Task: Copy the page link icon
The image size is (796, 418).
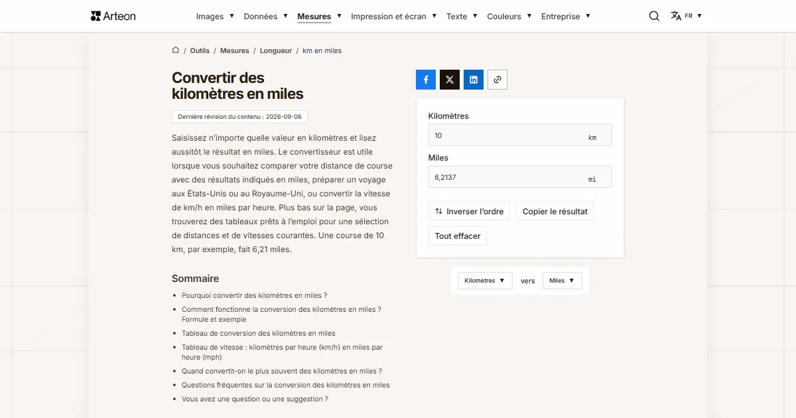Action: point(497,80)
